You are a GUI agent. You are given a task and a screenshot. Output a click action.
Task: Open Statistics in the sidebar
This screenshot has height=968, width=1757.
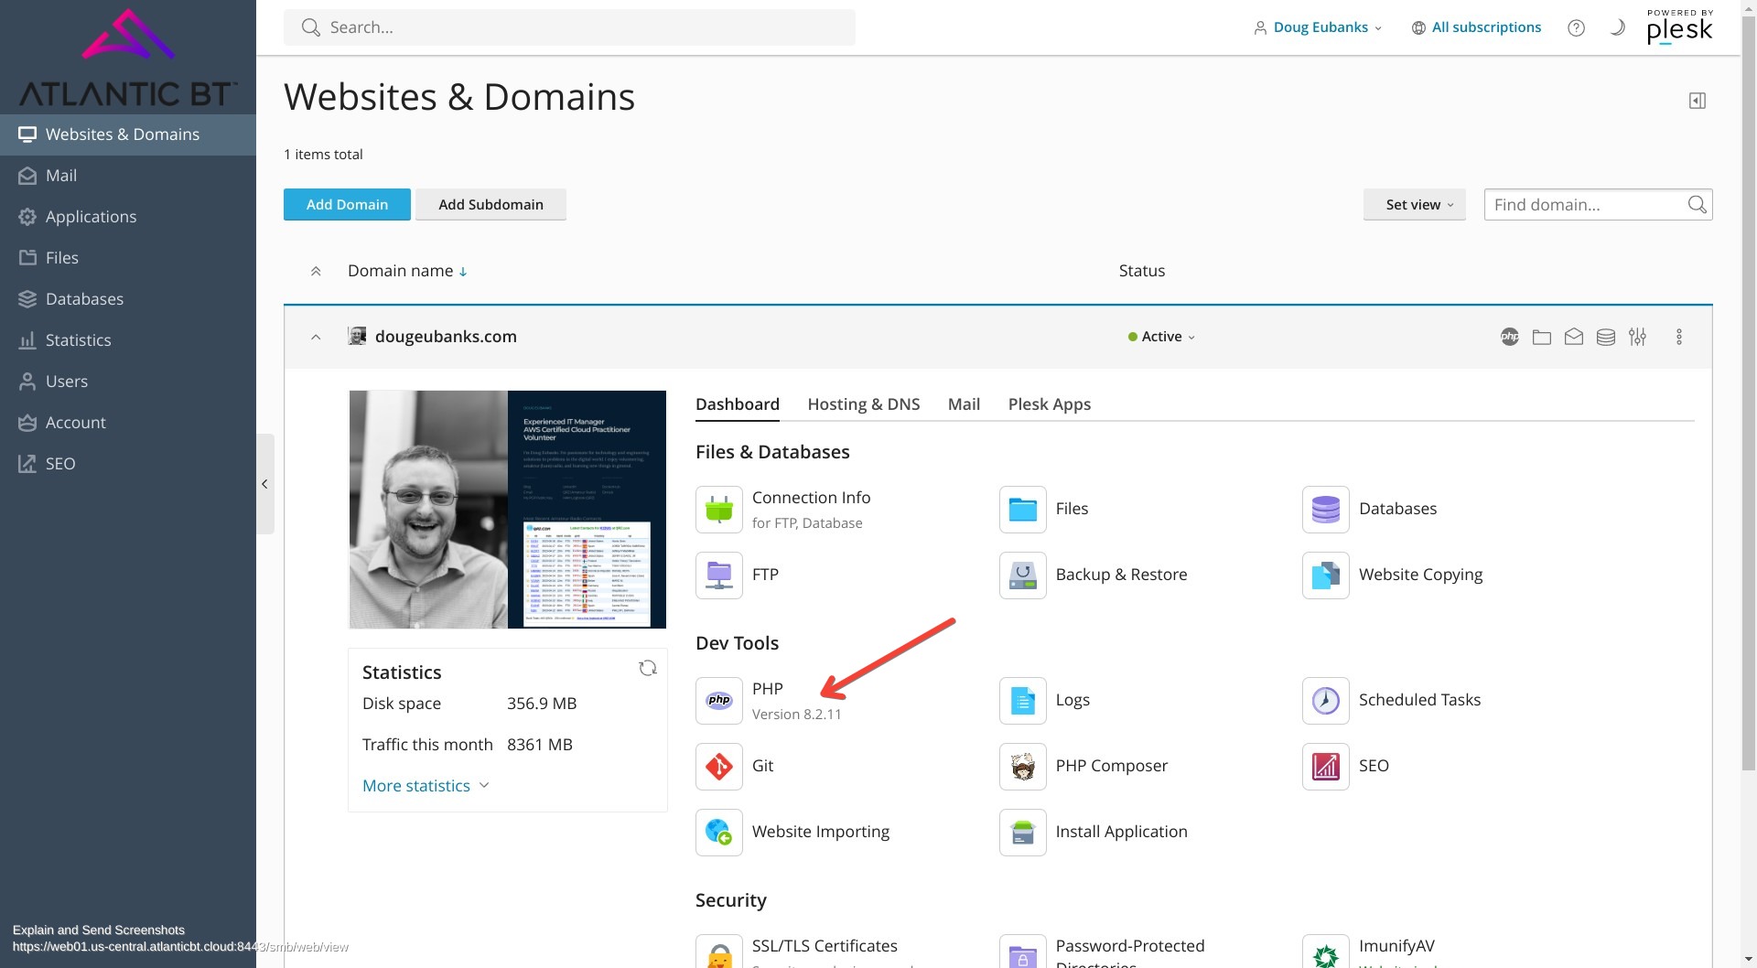point(128,340)
